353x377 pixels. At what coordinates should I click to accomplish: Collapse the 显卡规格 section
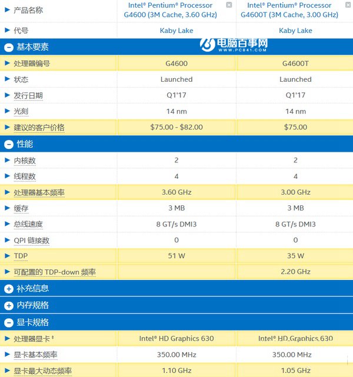click(x=9, y=323)
